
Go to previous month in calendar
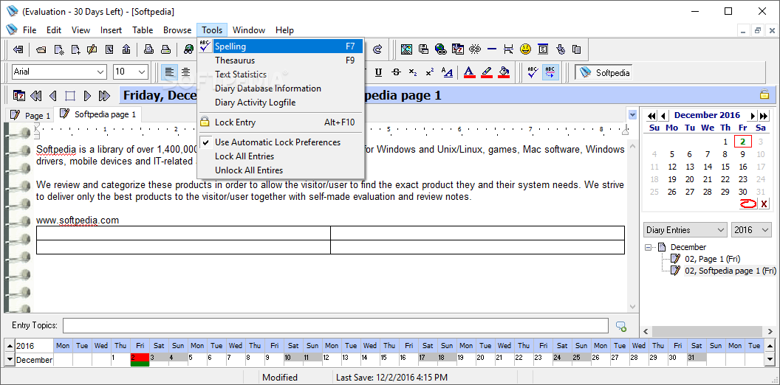coord(663,116)
